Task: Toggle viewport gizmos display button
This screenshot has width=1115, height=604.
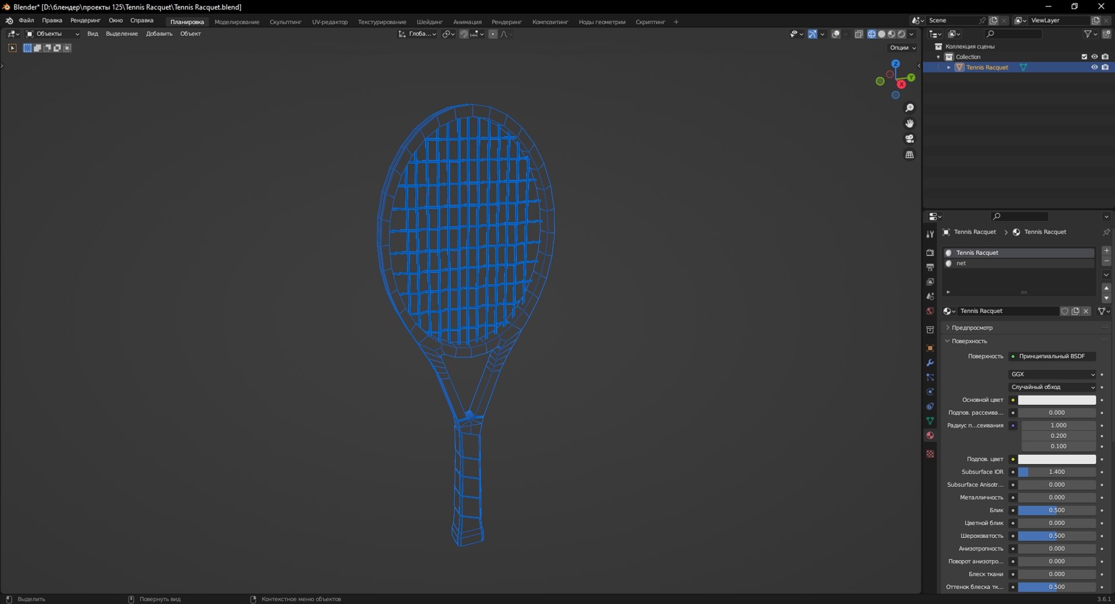Action: (x=812, y=34)
